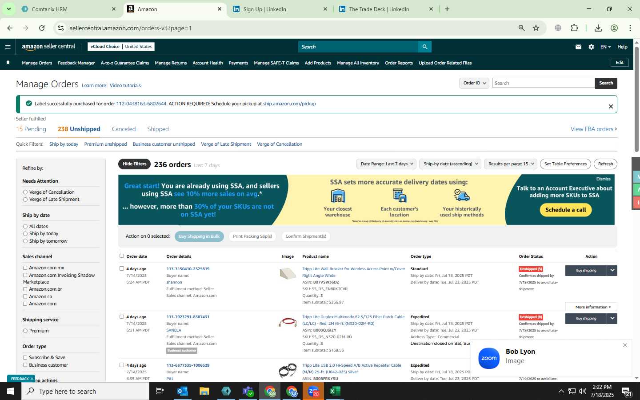
Task: Close the Zoom Bob Lyon notification
Action: (625, 345)
